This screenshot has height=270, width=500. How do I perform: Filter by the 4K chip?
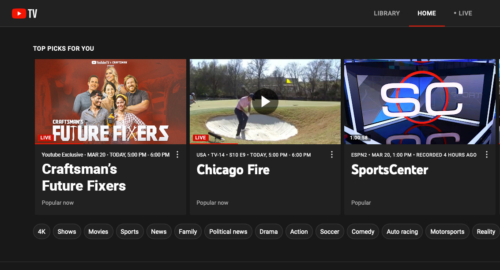[42, 232]
